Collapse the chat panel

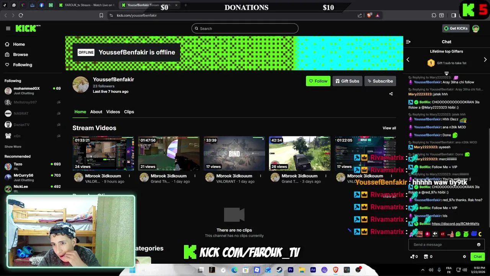pyautogui.click(x=408, y=42)
